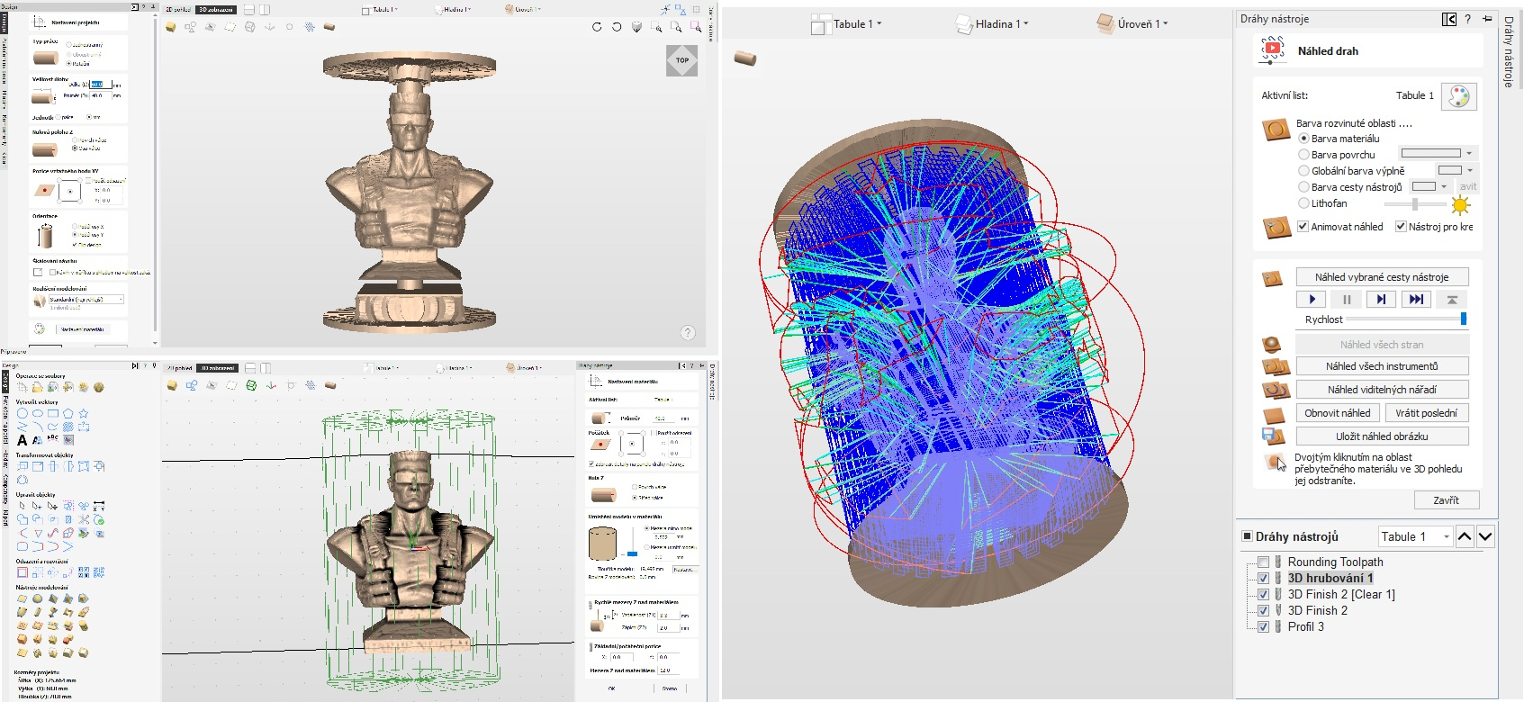The width and height of the screenshot is (1524, 702).
Task: Click the Obnovit náhled button
Action: click(1338, 413)
